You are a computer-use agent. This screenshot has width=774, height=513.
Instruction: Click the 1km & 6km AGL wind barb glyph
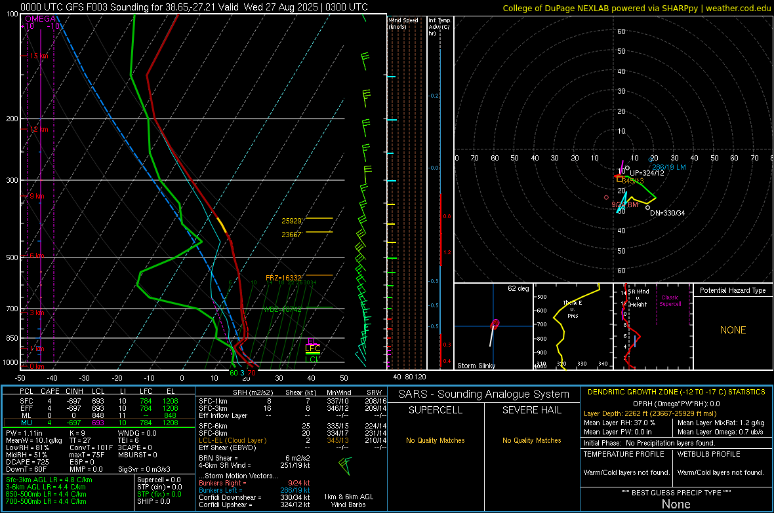click(345, 466)
